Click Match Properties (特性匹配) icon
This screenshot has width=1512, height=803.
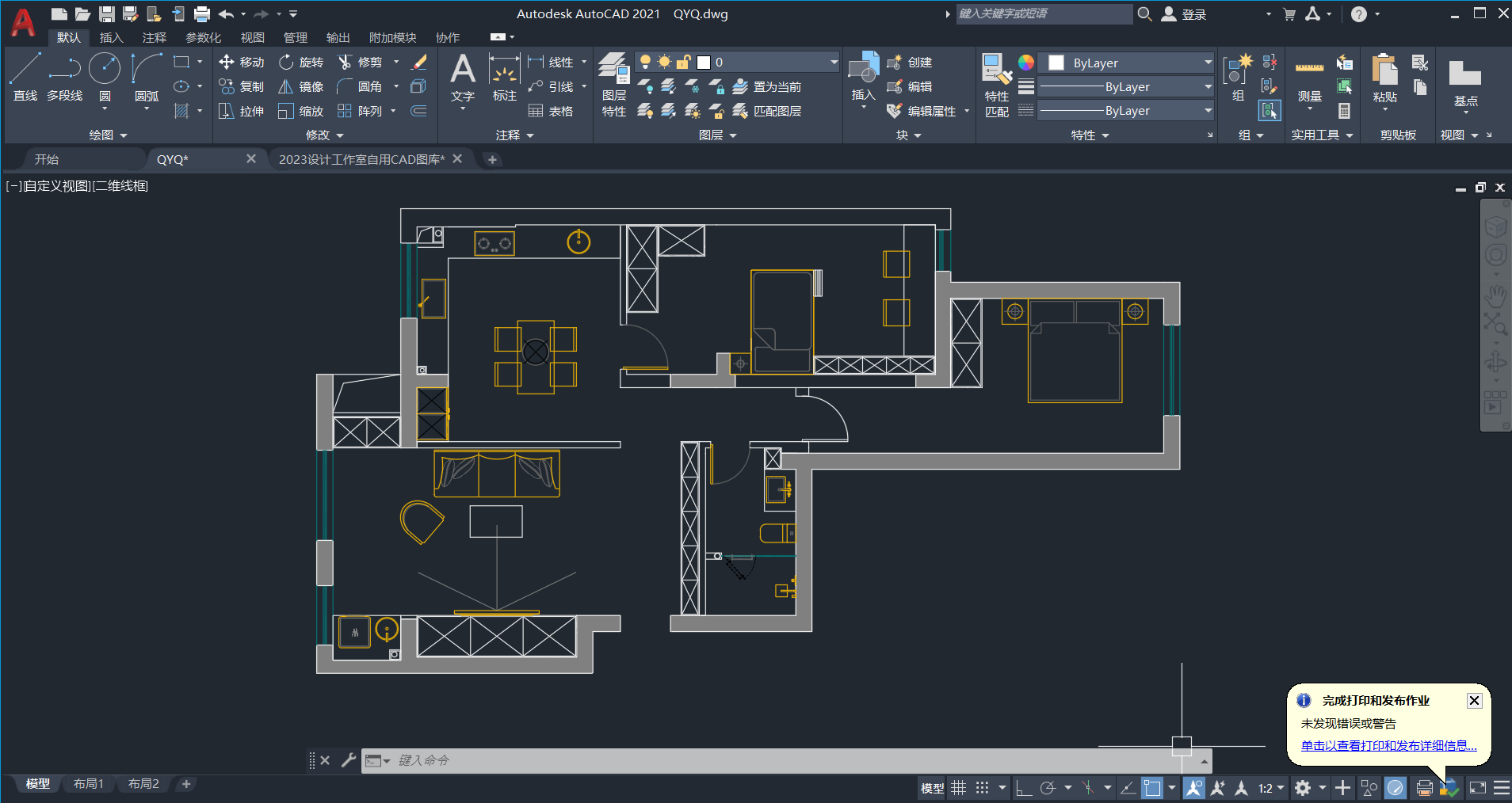click(x=997, y=84)
